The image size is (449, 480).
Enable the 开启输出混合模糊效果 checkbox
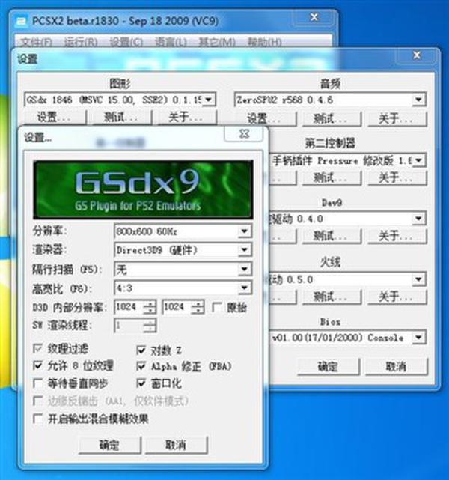click(37, 419)
